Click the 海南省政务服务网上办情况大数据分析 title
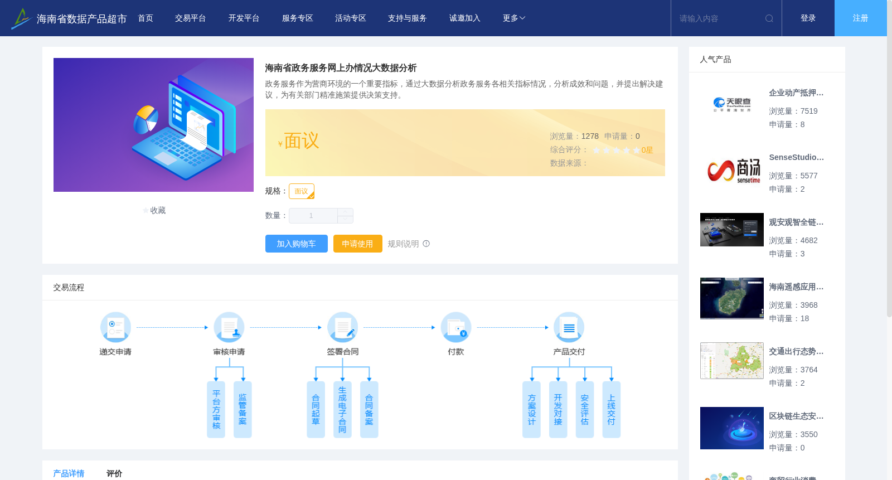892x480 pixels. 341,68
